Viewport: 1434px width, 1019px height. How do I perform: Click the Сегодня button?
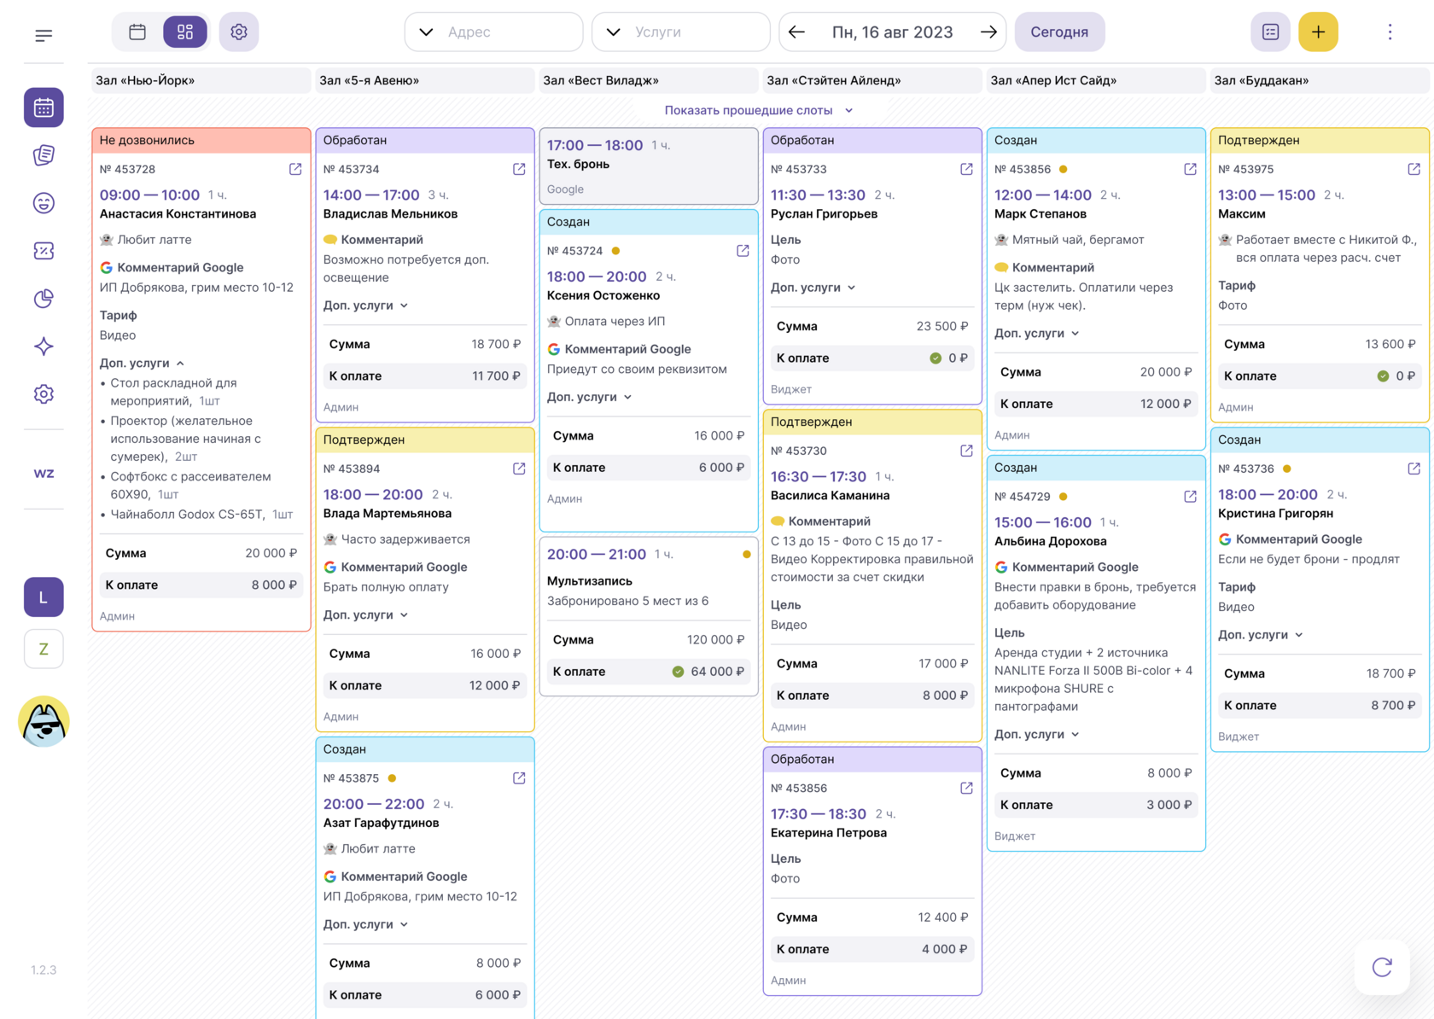(x=1059, y=32)
